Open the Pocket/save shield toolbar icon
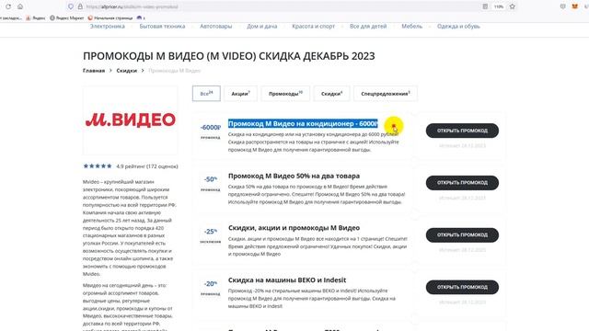This screenshot has width=589, height=331. tap(562, 6)
